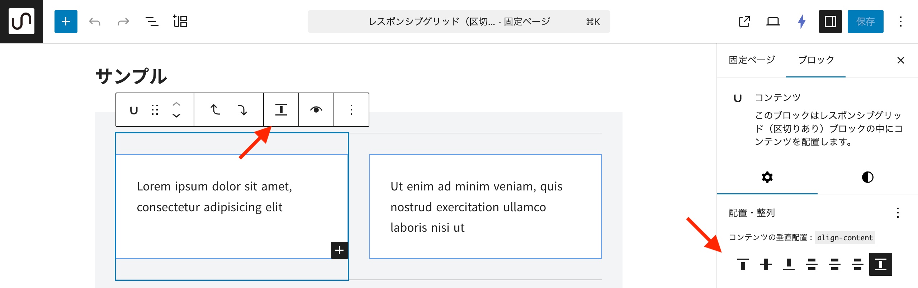The width and height of the screenshot is (918, 288).
Task: Open the pattern inserter icon in toolbar
Action: [x=180, y=22]
